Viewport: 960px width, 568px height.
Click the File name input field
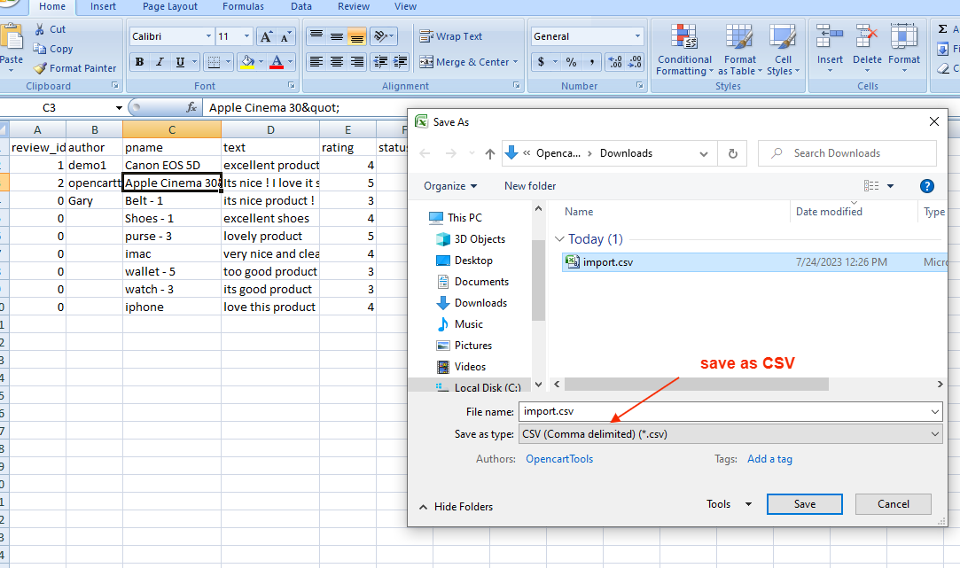(730, 412)
